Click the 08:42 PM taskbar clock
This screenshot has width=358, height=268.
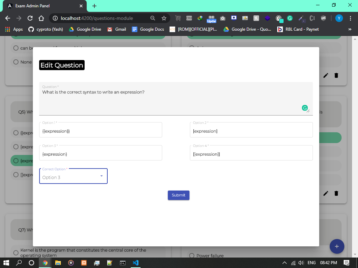click(329, 263)
